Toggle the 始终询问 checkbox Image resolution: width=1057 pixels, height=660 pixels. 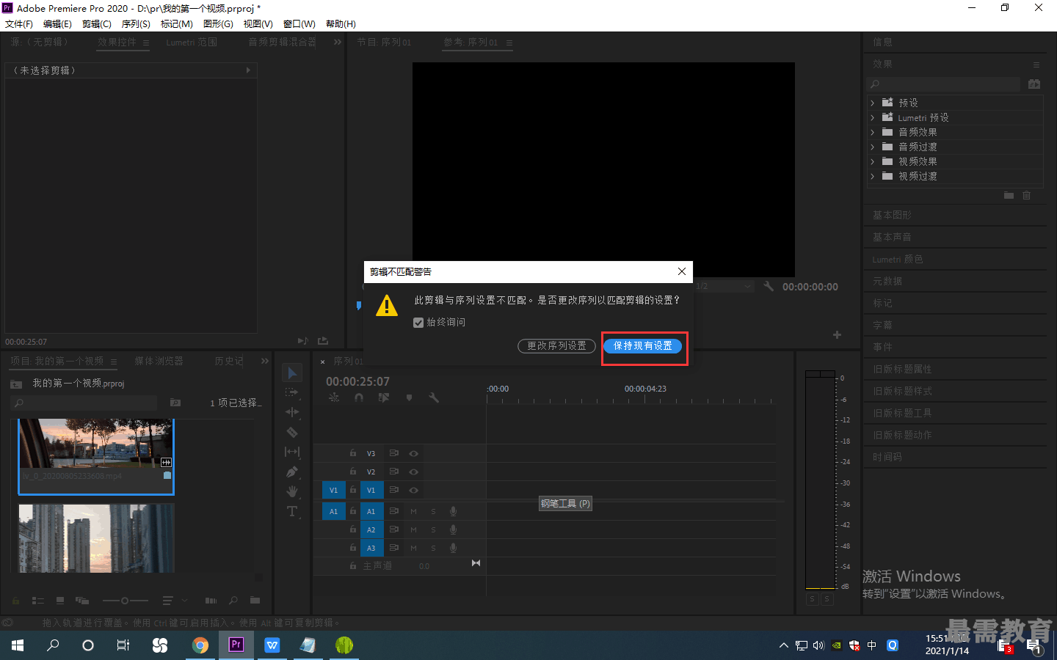click(x=418, y=323)
